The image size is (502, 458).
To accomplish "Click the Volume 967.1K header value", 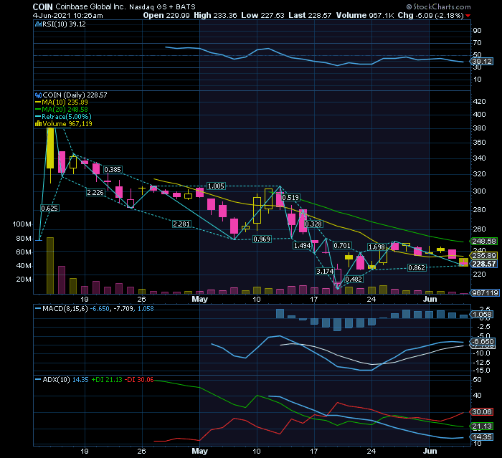I will click(x=365, y=15).
